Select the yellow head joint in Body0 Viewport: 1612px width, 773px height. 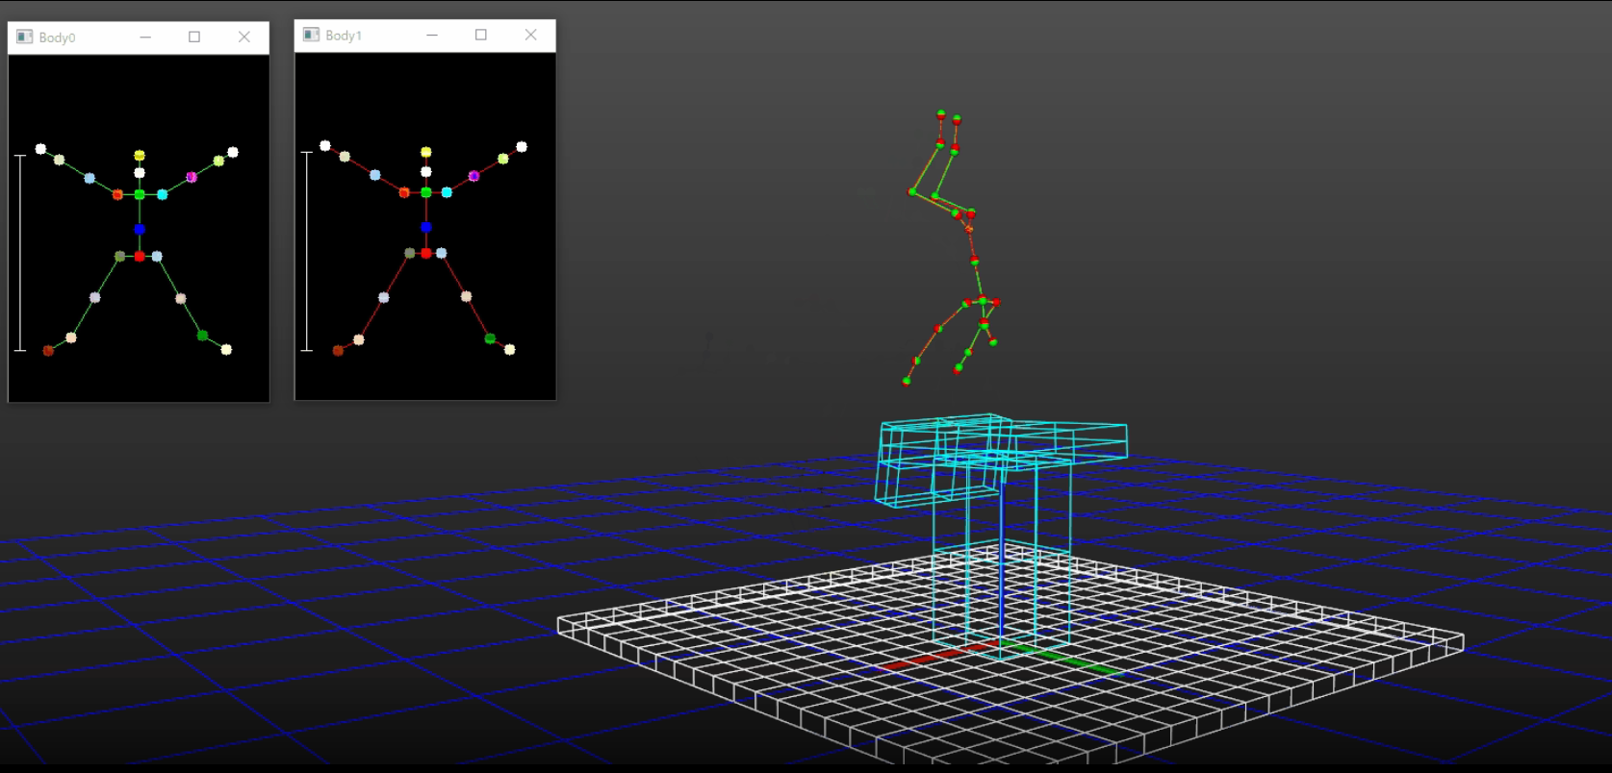[x=140, y=155]
